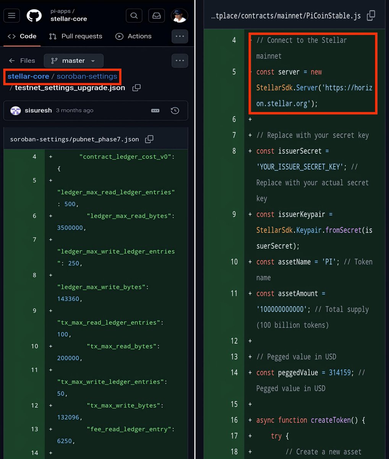The height and width of the screenshot is (459, 389).
Task: Select the '100000000000' assetAmount string
Action: point(281,309)
